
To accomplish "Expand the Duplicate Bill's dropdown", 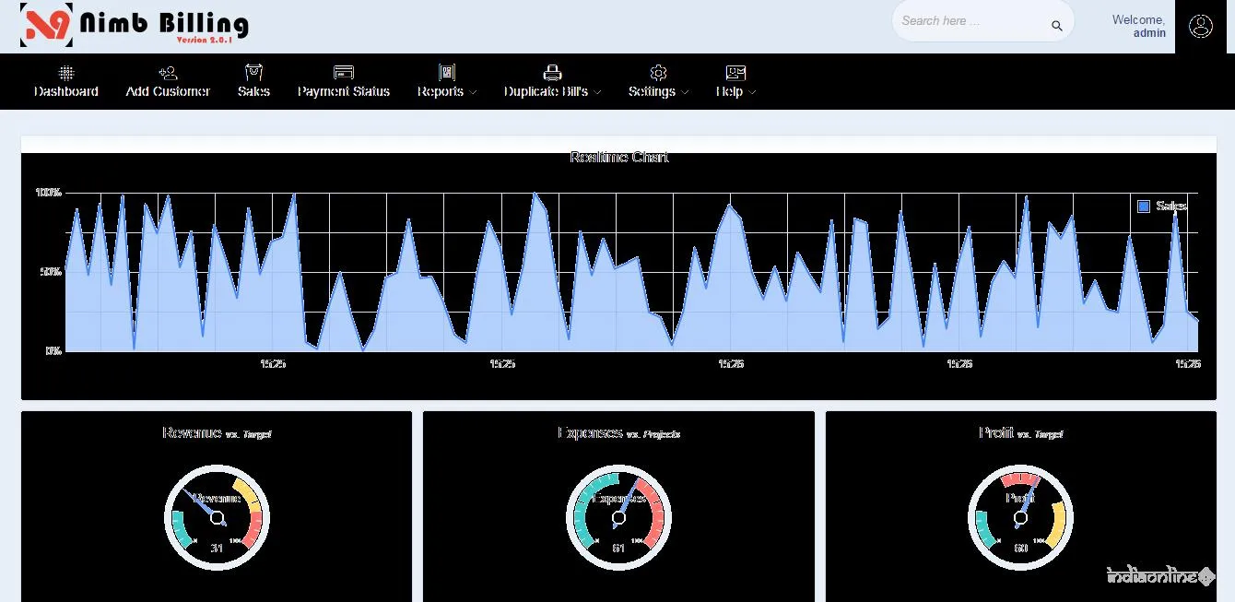I will point(552,92).
